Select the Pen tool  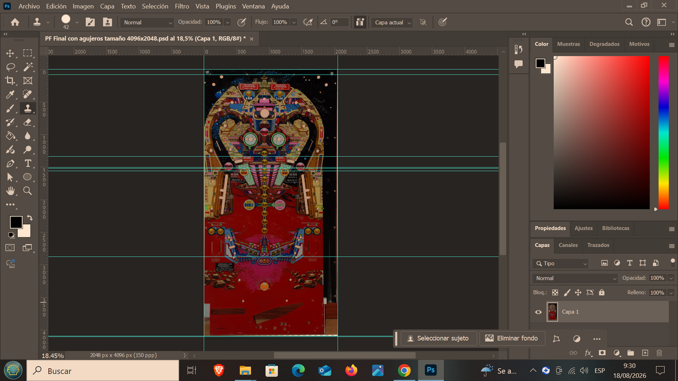coord(10,164)
